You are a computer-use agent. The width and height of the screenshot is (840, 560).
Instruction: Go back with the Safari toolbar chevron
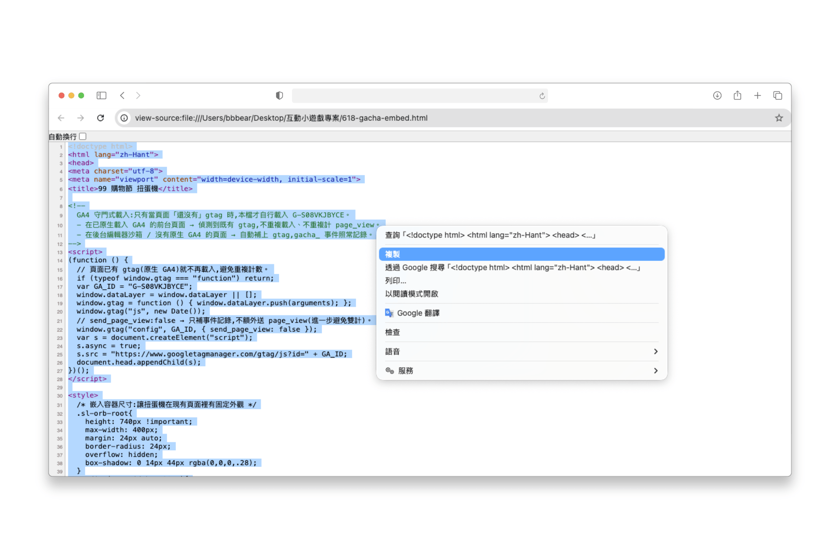[x=122, y=95]
